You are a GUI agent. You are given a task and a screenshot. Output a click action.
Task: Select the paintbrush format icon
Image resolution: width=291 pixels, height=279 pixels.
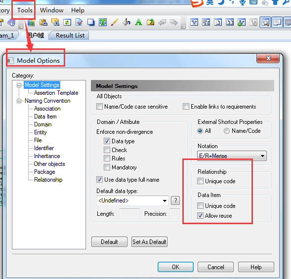click(115, 22)
